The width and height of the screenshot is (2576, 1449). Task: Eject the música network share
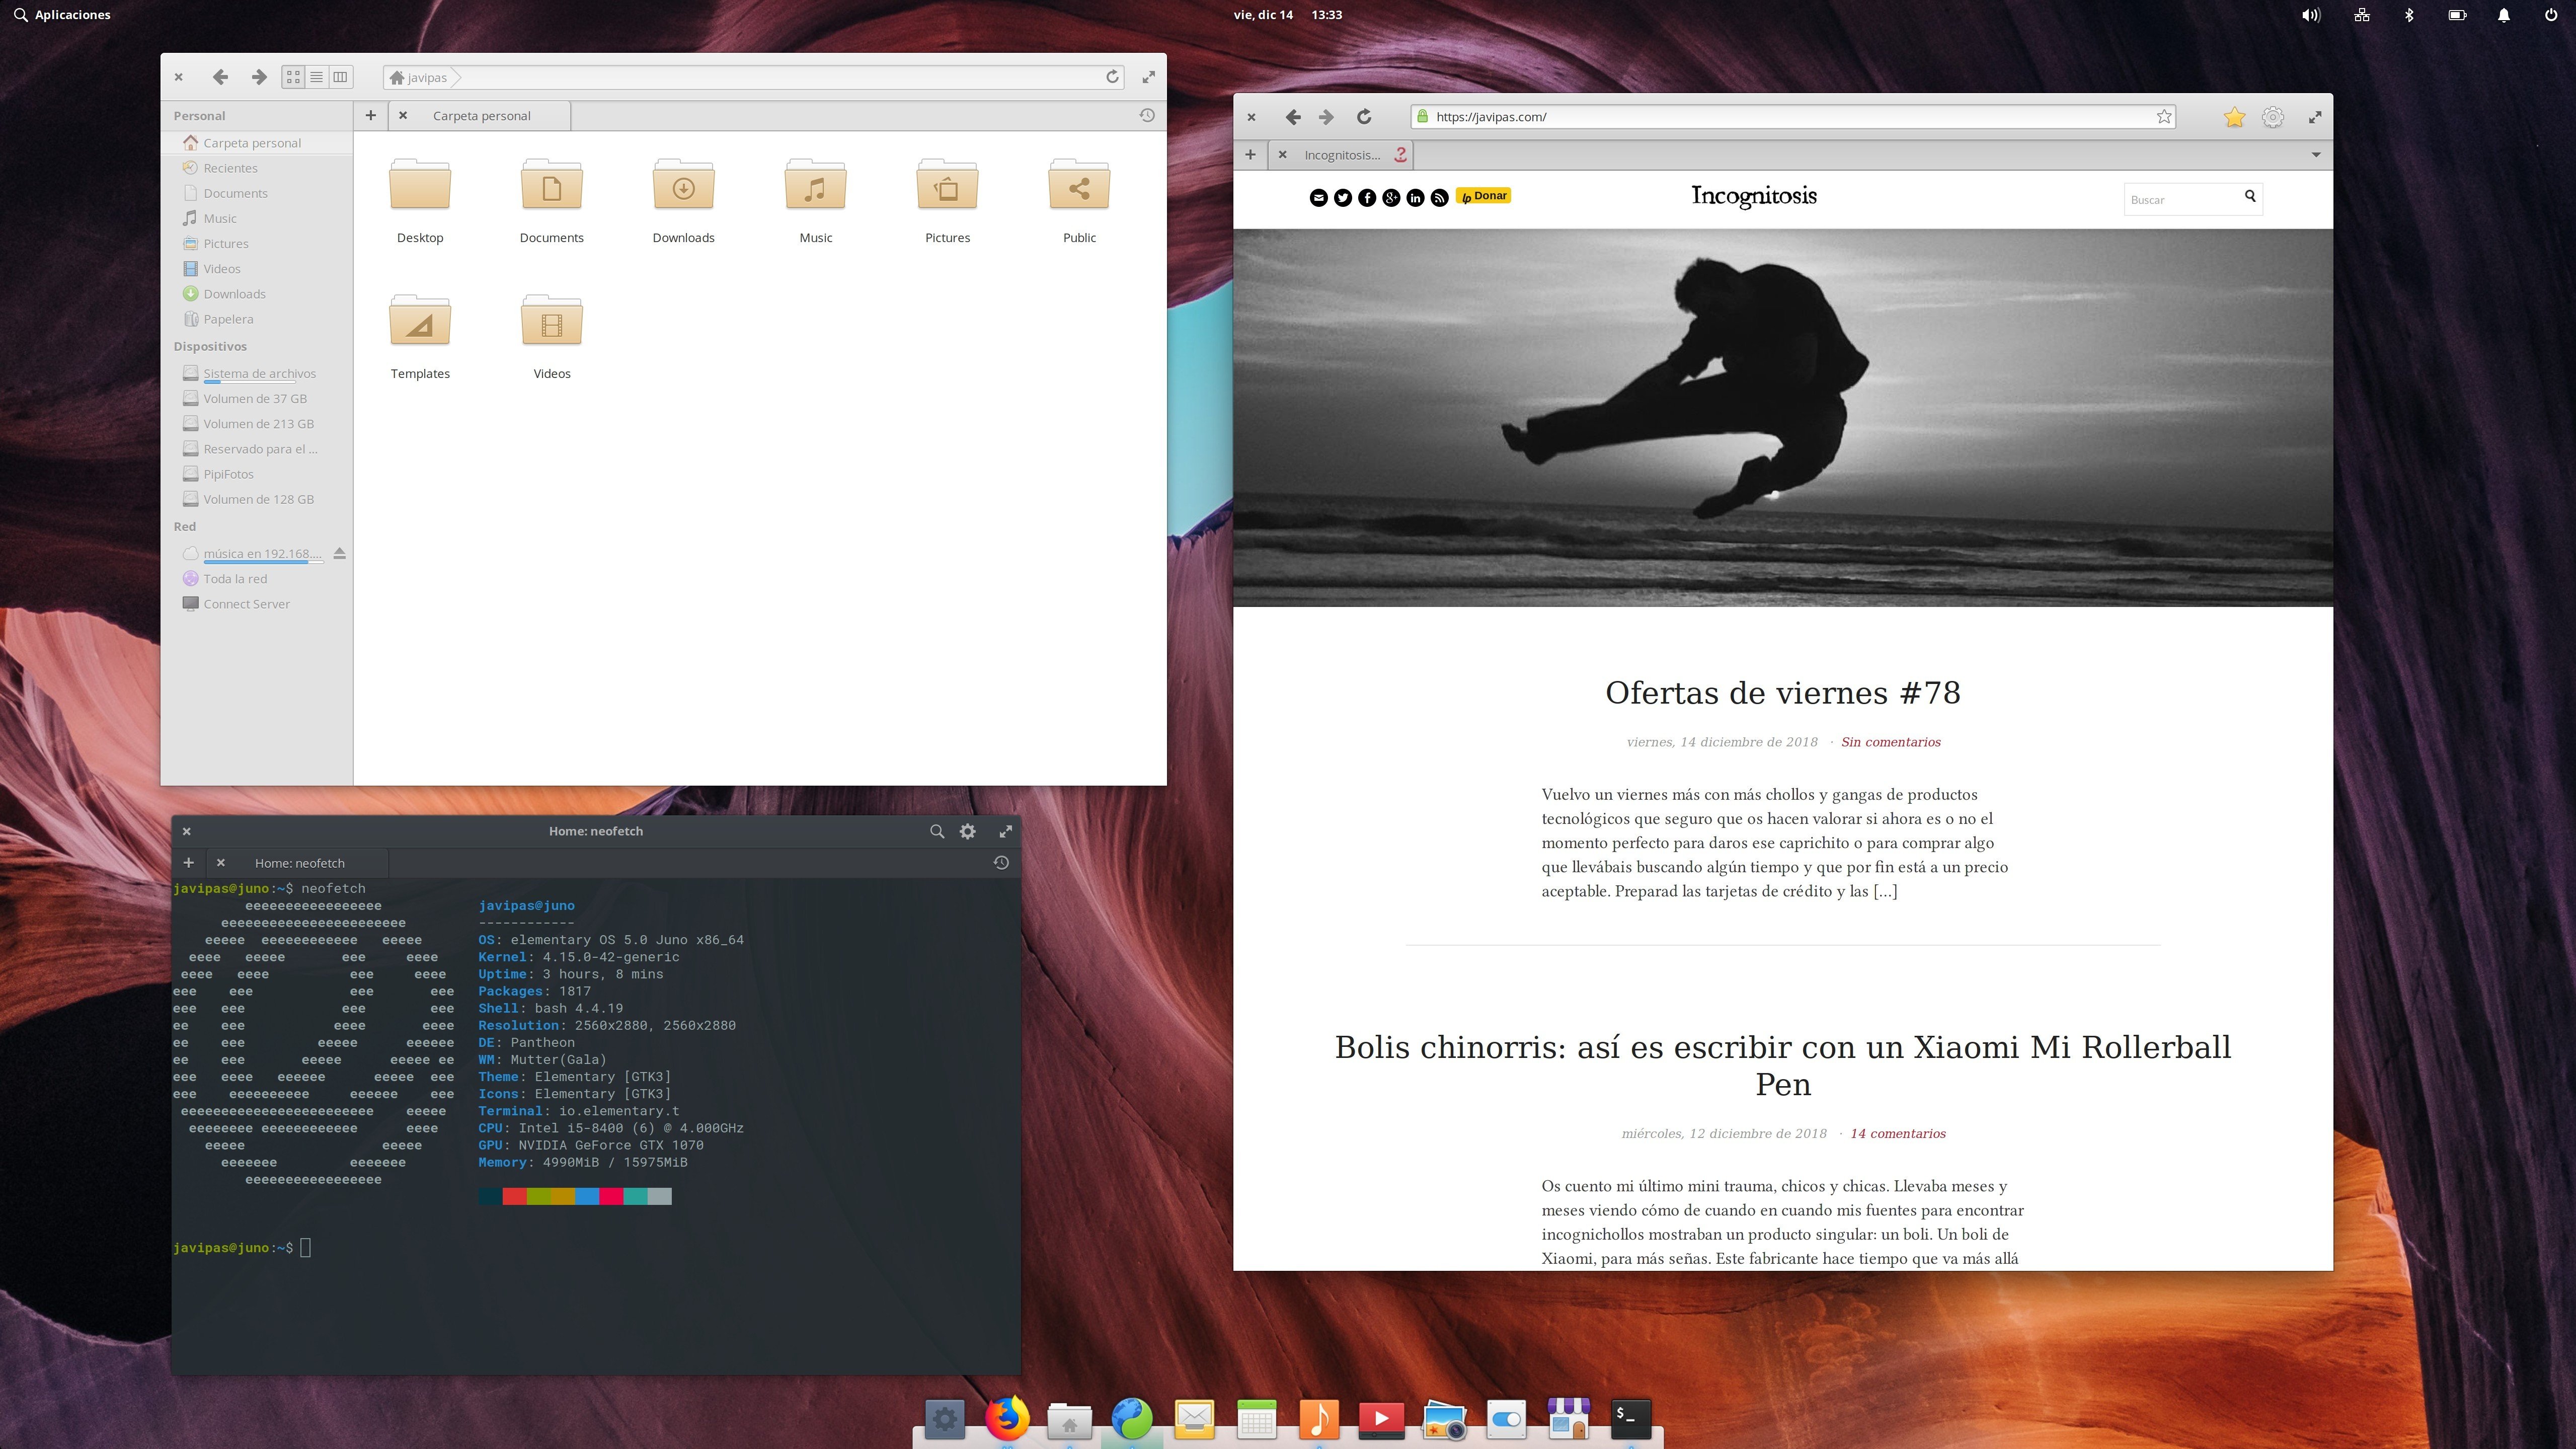pos(339,553)
